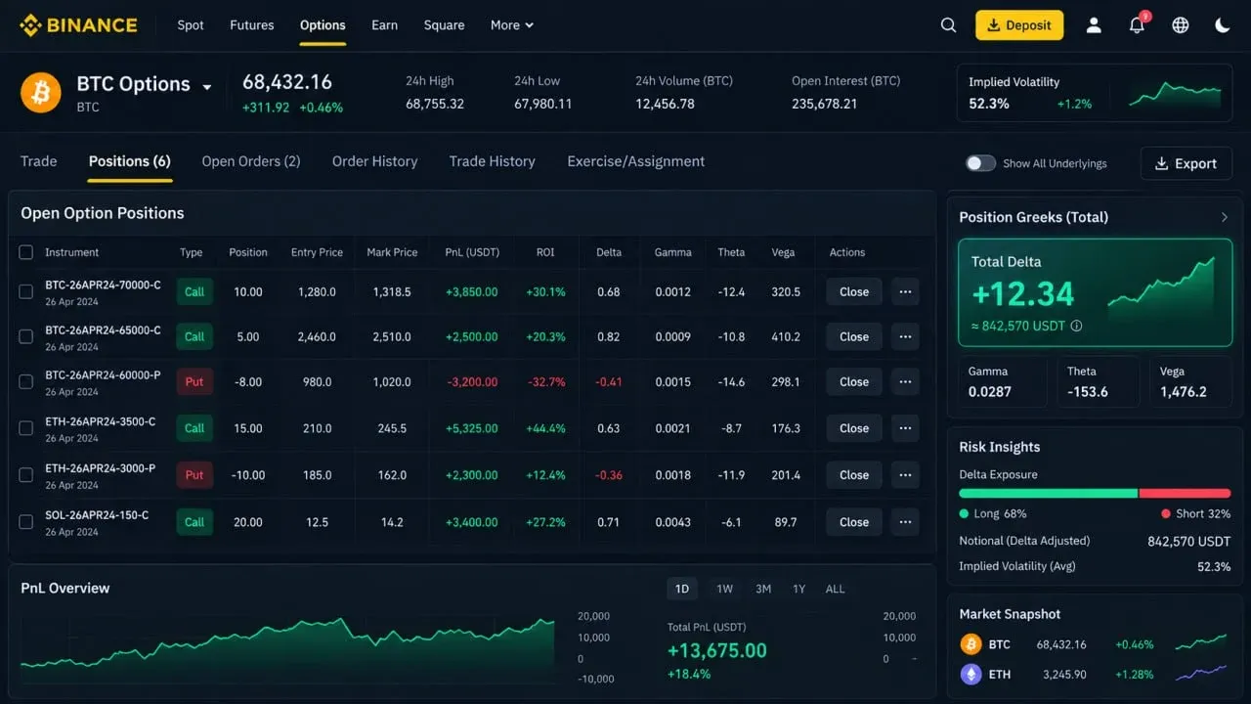Select the ALL PnL range
The height and width of the screenshot is (704, 1251).
[x=835, y=589]
